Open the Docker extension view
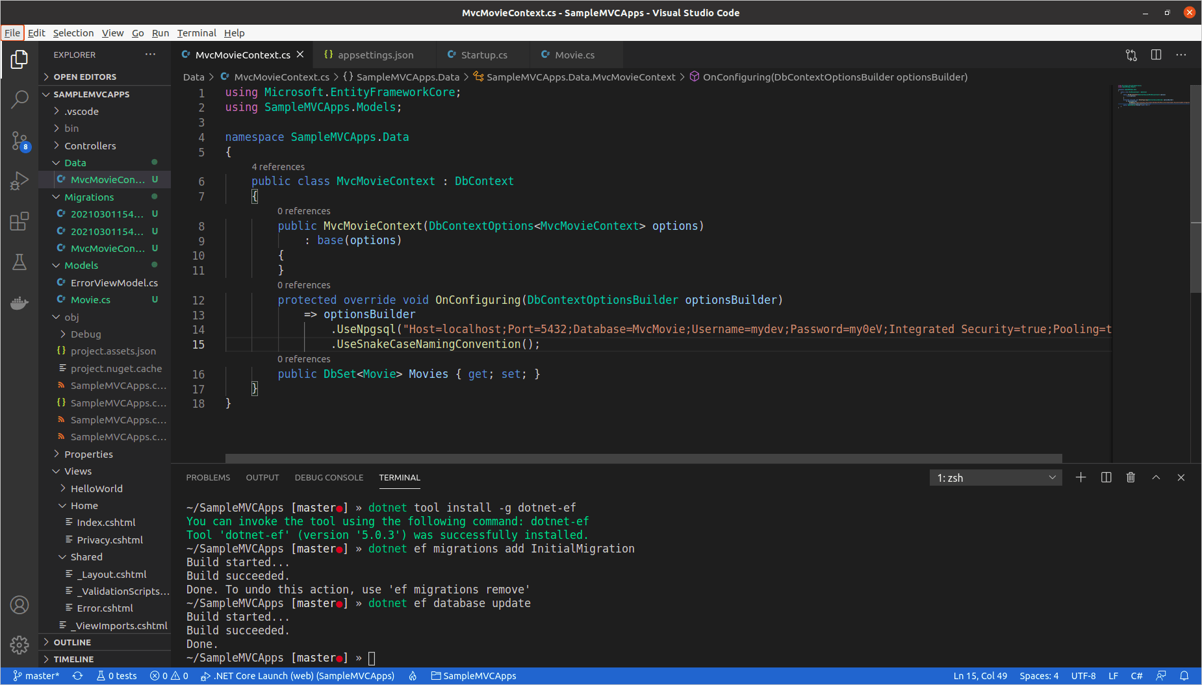 (x=19, y=303)
